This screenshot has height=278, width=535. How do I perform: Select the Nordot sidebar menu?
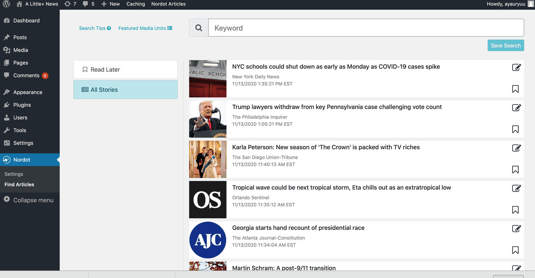click(x=30, y=160)
